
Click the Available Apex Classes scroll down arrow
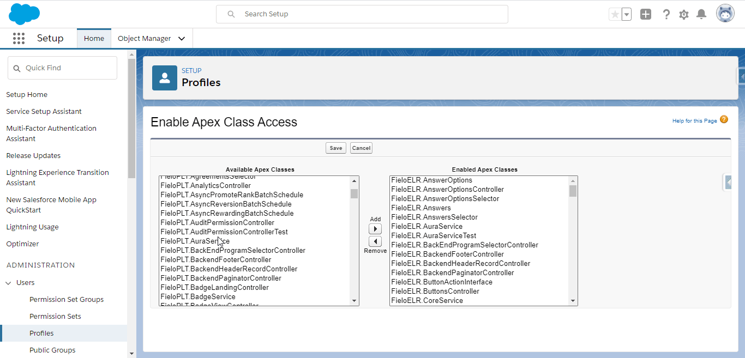click(355, 301)
